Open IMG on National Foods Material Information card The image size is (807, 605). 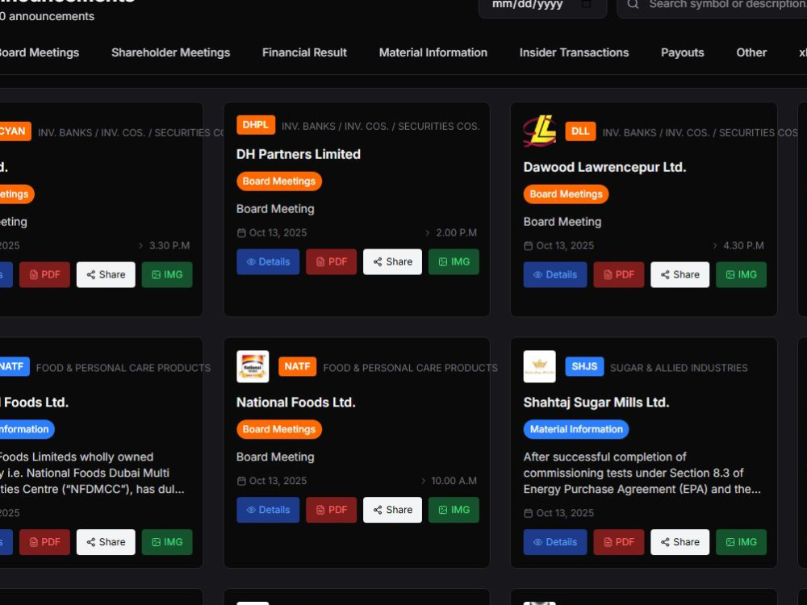(x=167, y=542)
